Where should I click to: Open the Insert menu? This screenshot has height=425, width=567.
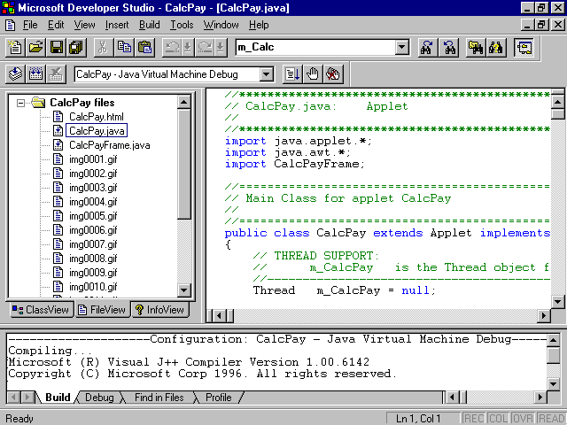click(117, 25)
